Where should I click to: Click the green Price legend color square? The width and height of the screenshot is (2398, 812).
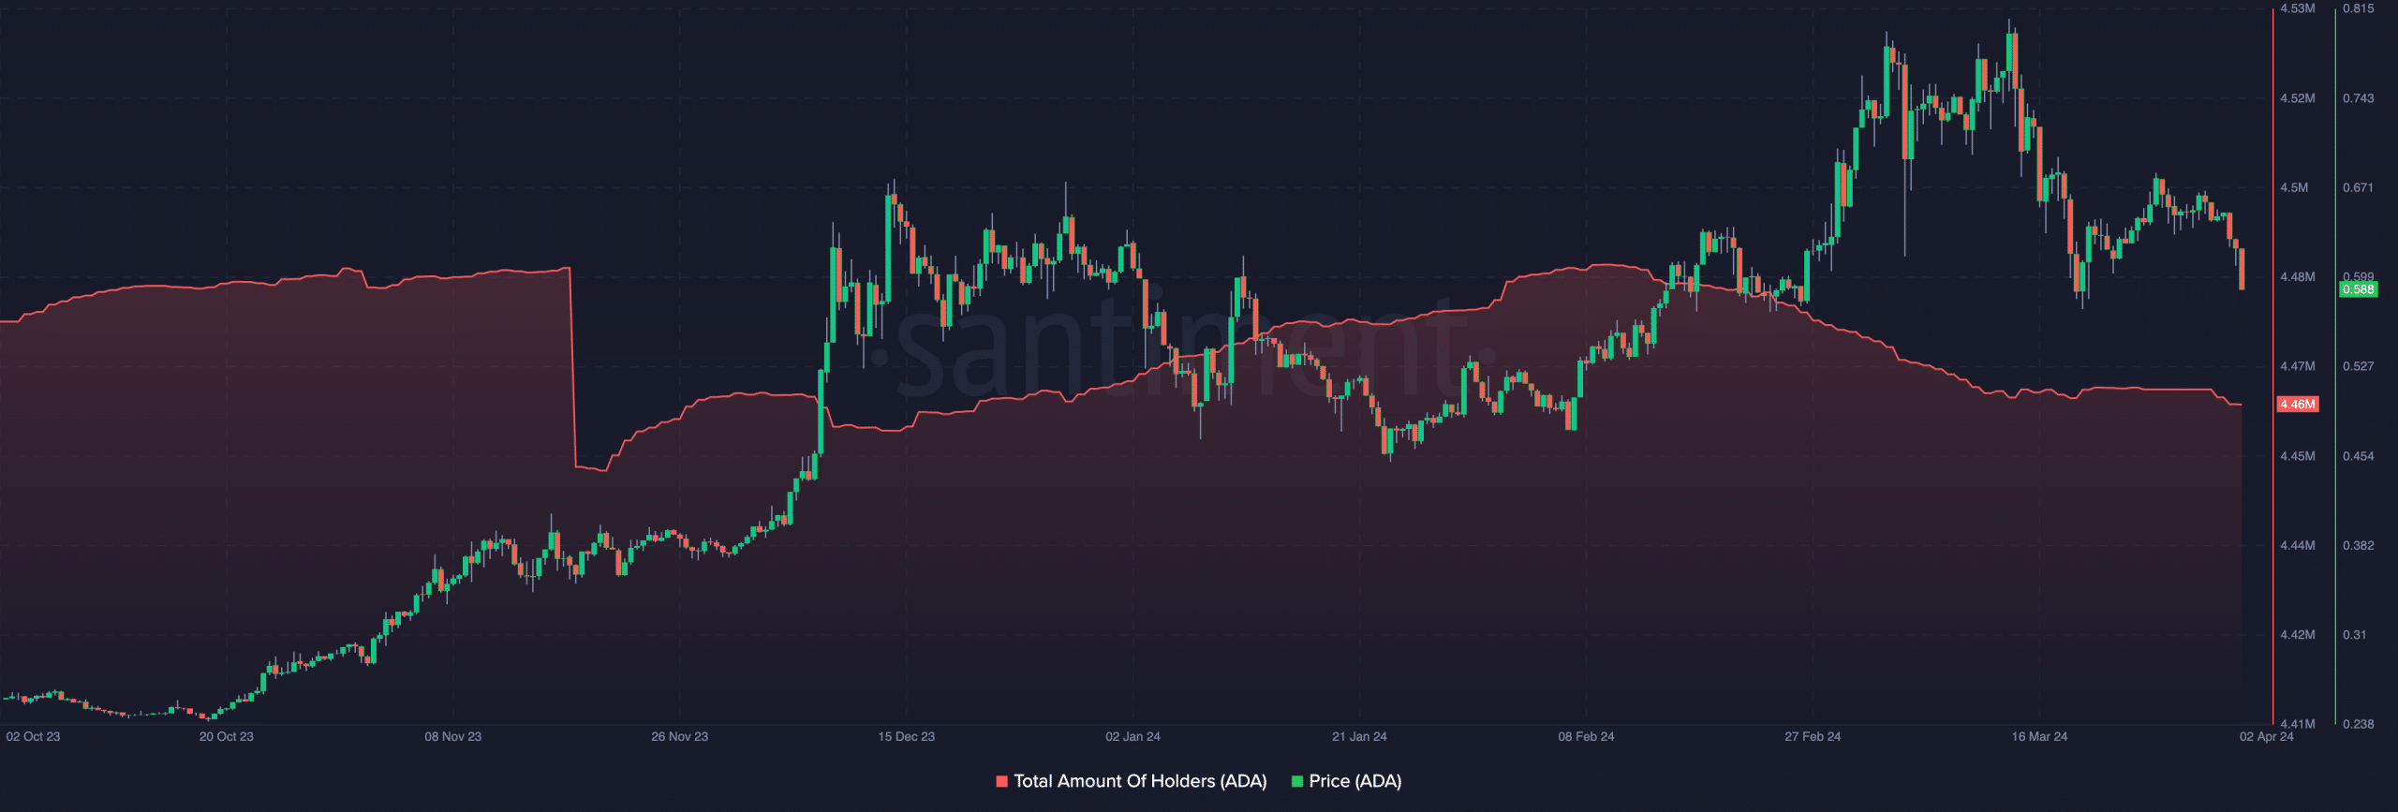1297,781
